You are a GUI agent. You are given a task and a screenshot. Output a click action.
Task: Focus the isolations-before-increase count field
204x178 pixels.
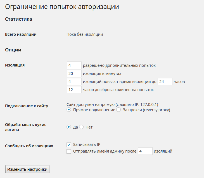74,82
